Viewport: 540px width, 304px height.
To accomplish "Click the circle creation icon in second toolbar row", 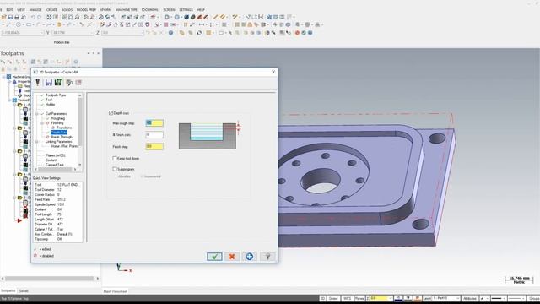I will tap(19, 24).
